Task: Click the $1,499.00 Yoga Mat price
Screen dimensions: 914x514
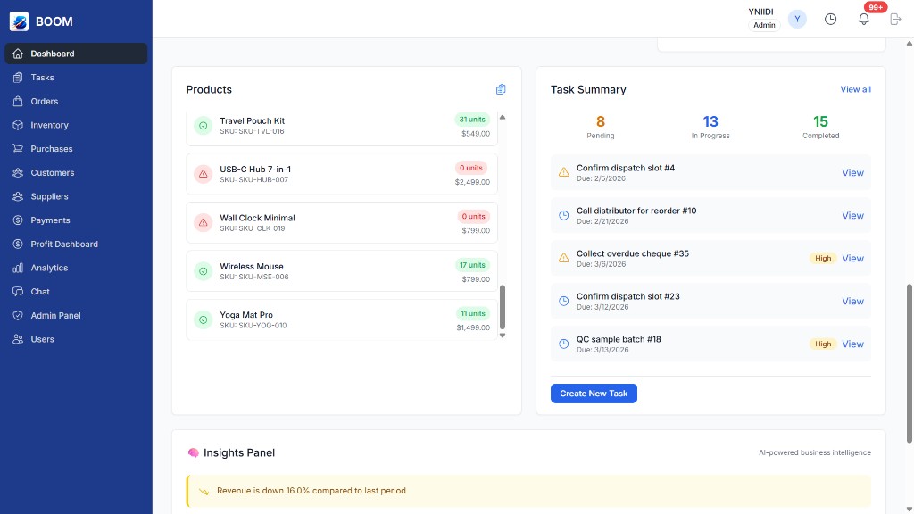Action: tap(473, 327)
